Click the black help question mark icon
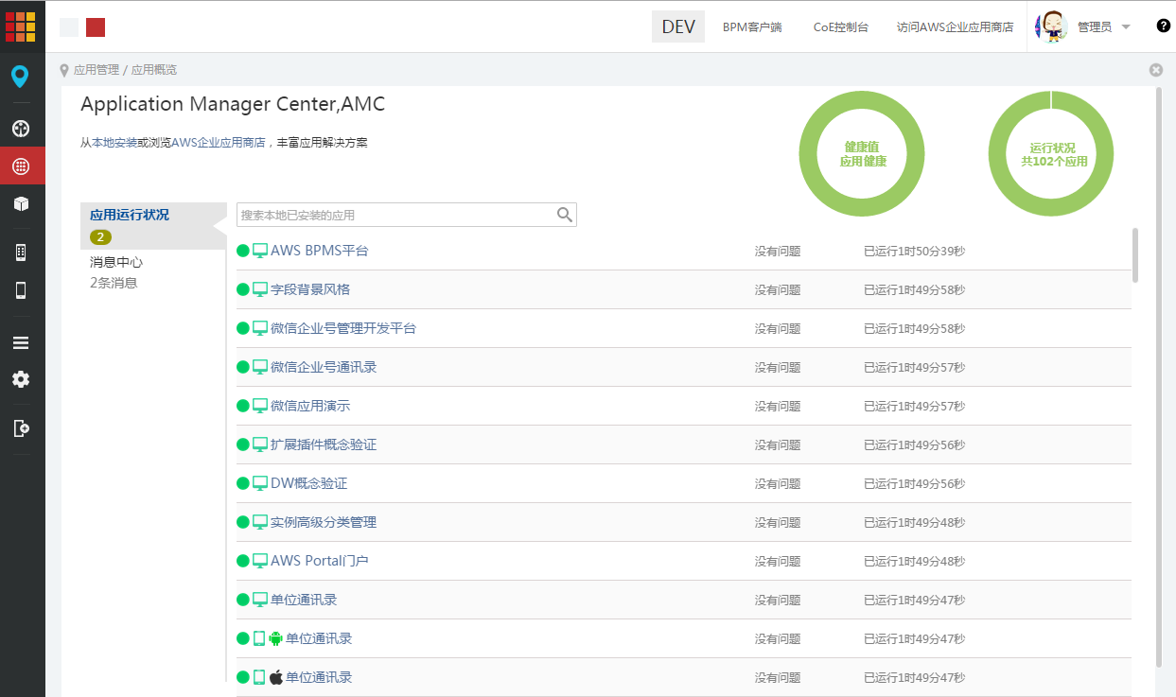The height and width of the screenshot is (697, 1176). (x=1163, y=26)
